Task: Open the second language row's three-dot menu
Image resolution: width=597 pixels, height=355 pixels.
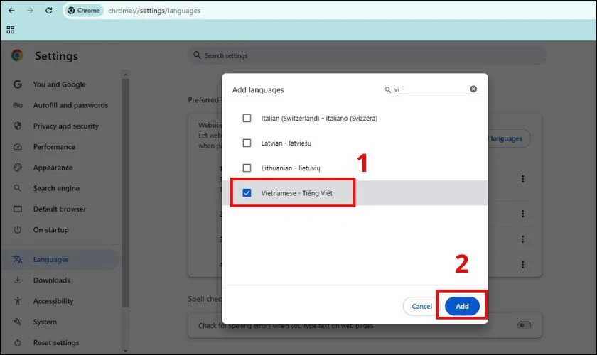Action: (x=523, y=214)
